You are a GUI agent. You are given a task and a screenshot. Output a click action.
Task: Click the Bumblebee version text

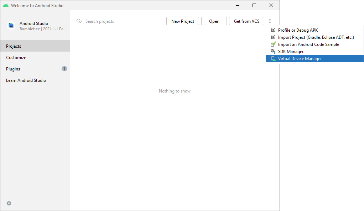point(43,29)
